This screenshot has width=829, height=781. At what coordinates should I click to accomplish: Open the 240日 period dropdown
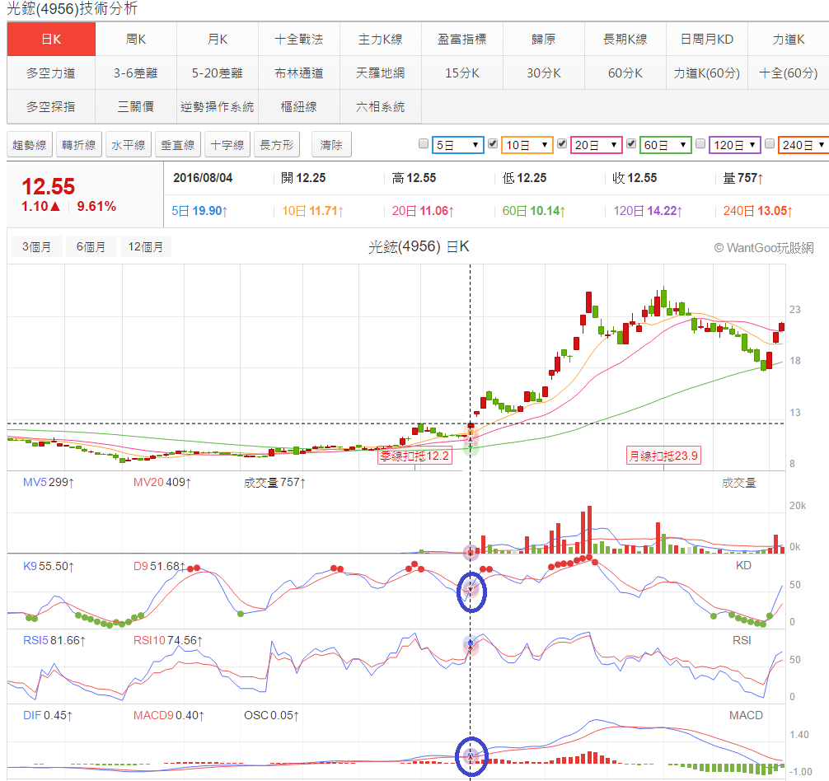click(803, 145)
